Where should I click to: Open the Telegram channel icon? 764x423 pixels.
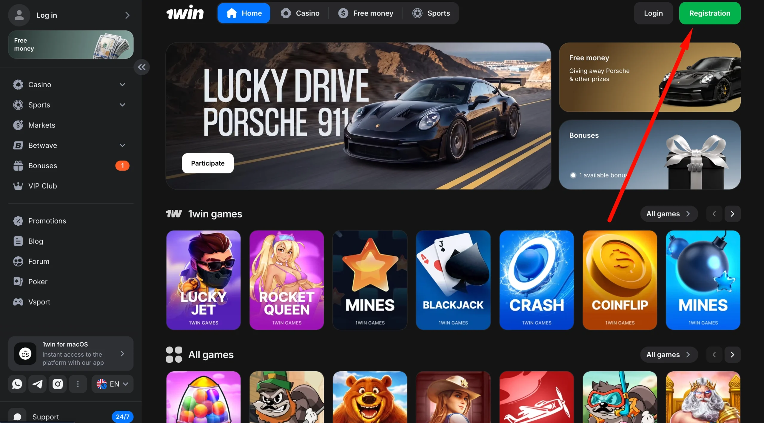click(x=37, y=384)
